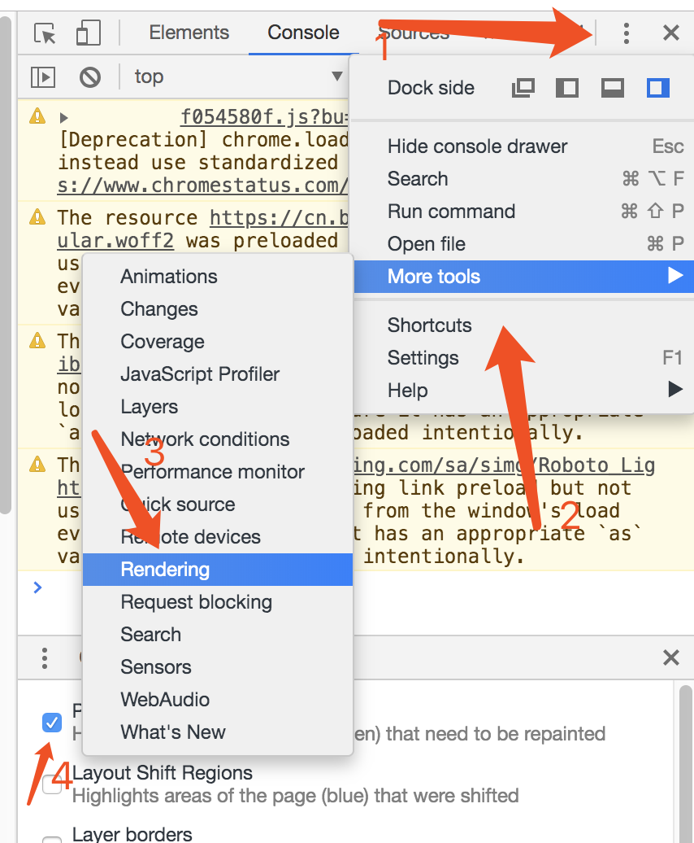
Task: Expand the Help submenu arrow
Action: click(675, 389)
